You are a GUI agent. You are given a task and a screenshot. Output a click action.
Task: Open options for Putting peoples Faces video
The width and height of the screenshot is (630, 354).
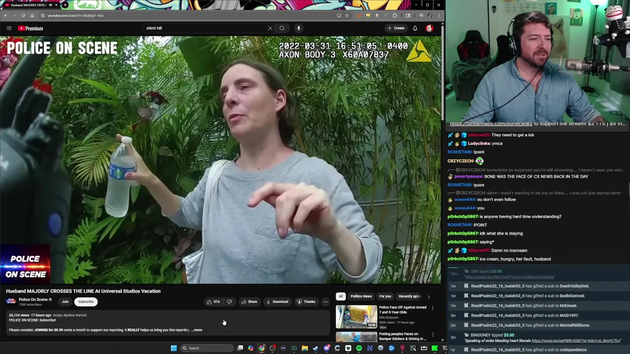[433, 335]
